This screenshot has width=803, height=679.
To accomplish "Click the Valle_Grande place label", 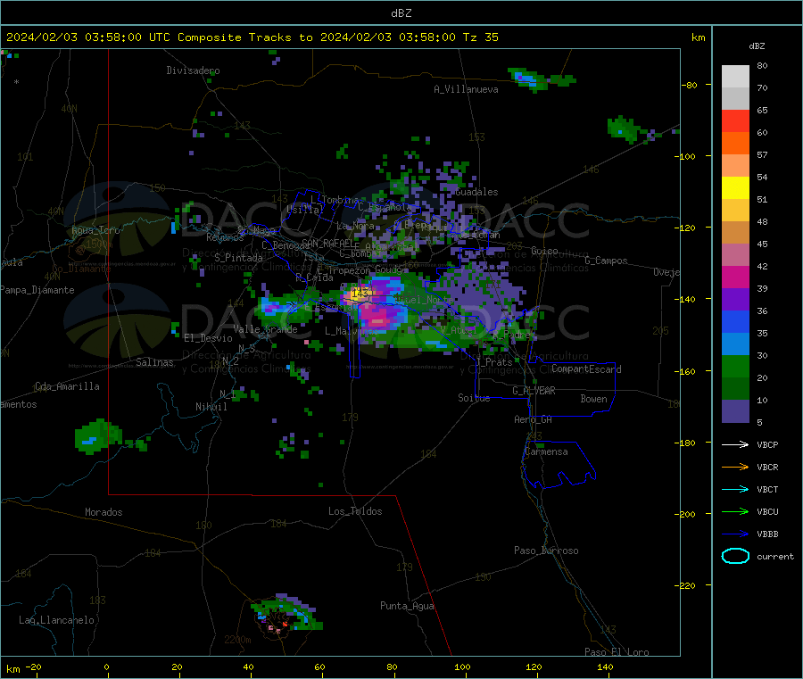I will click(x=265, y=329).
